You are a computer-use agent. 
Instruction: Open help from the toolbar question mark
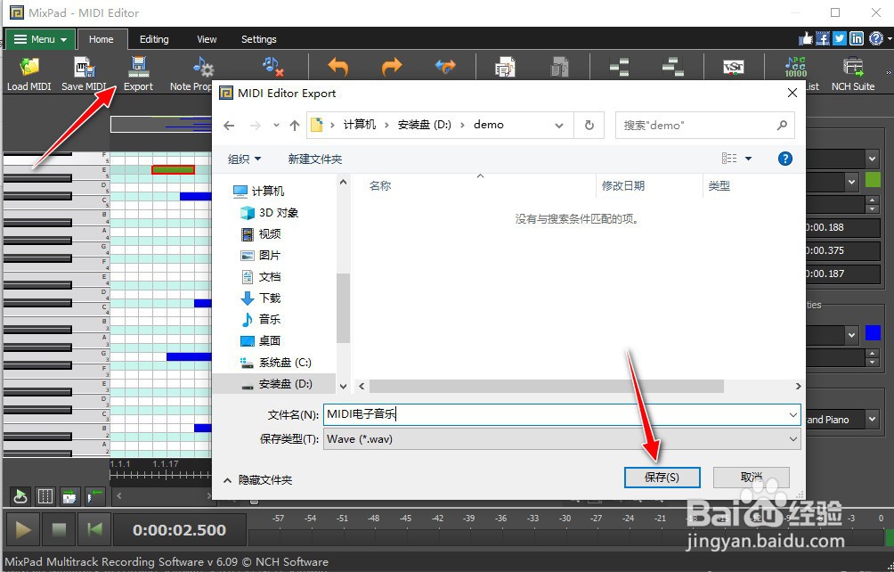pyautogui.click(x=876, y=38)
